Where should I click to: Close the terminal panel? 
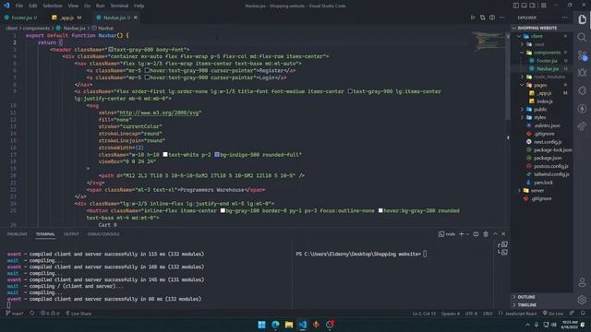[x=503, y=234]
